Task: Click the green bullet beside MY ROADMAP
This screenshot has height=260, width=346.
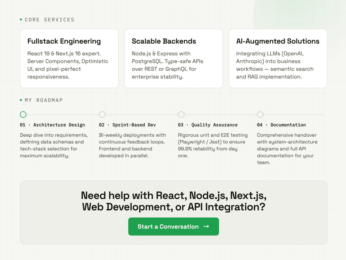Action: coord(21,100)
